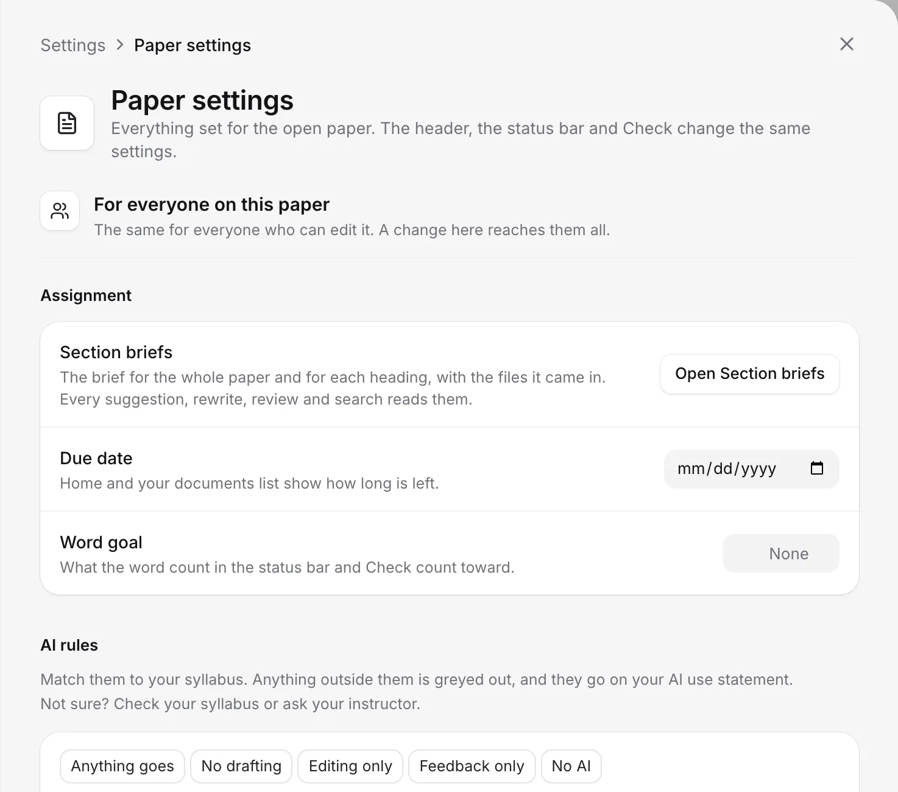The width and height of the screenshot is (898, 792).
Task: Click the paper document icon beside the title
Action: (x=67, y=123)
